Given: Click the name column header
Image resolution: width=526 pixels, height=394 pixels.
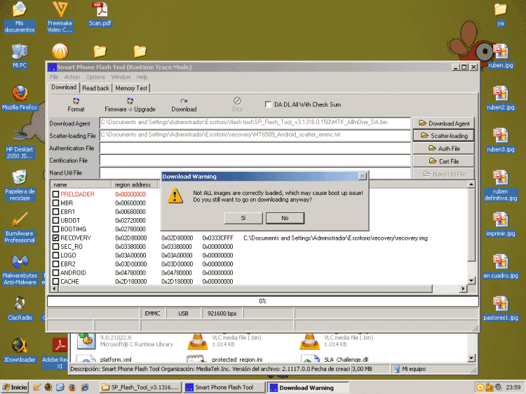Looking at the screenshot, I should tap(81, 184).
